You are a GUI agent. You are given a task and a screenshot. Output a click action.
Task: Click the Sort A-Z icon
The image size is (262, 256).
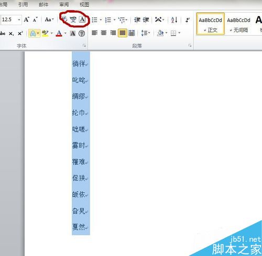coord(174,20)
